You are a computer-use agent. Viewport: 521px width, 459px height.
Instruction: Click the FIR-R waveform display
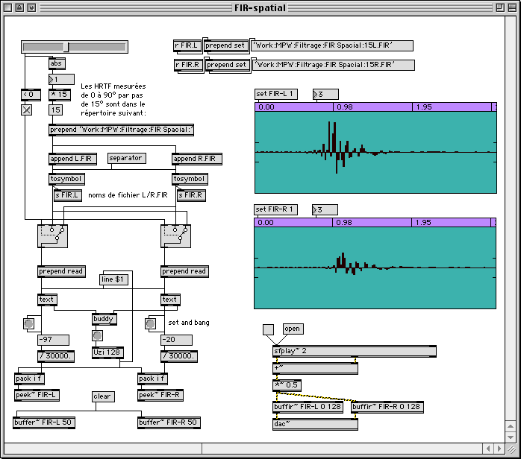pyautogui.click(x=375, y=268)
